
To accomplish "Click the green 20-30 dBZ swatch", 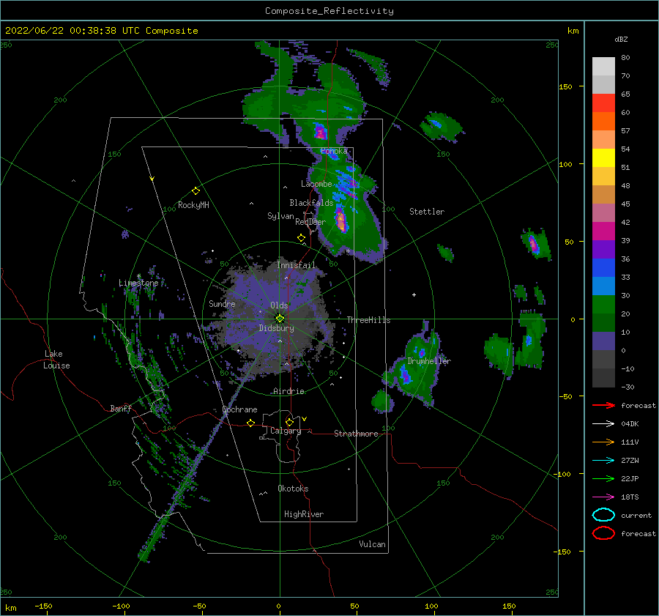I will click(603, 304).
